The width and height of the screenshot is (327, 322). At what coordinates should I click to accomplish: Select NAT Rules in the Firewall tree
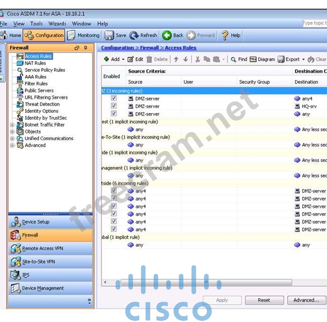click(35, 63)
